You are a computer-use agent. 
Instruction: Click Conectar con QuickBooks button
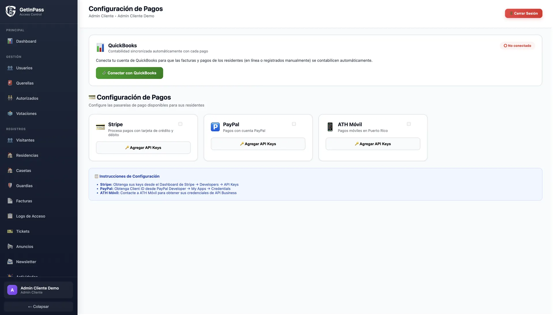tap(129, 73)
